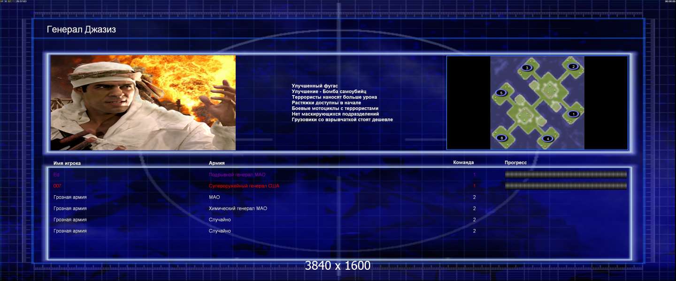Image resolution: width=676 pixels, height=281 pixels.
Task: Pick start position marker 3 on map
Action: 527,68
